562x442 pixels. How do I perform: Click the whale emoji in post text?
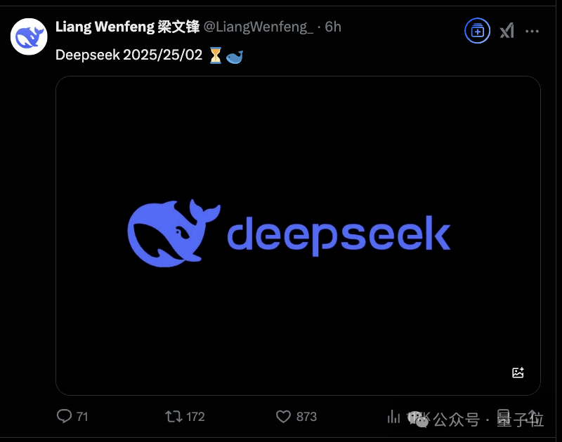pyautogui.click(x=235, y=57)
